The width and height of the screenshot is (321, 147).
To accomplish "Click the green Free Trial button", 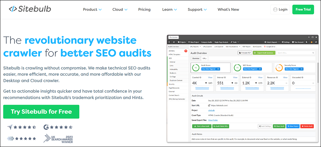I will [x=303, y=9].
